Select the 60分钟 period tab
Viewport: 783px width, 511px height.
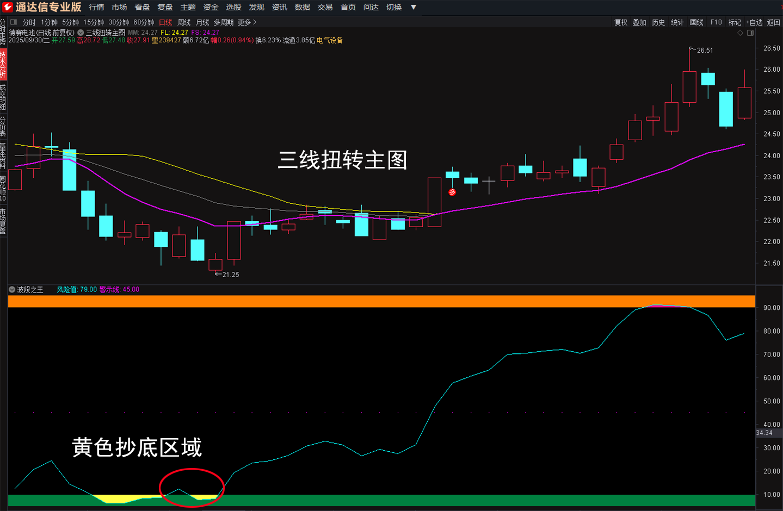tap(144, 22)
